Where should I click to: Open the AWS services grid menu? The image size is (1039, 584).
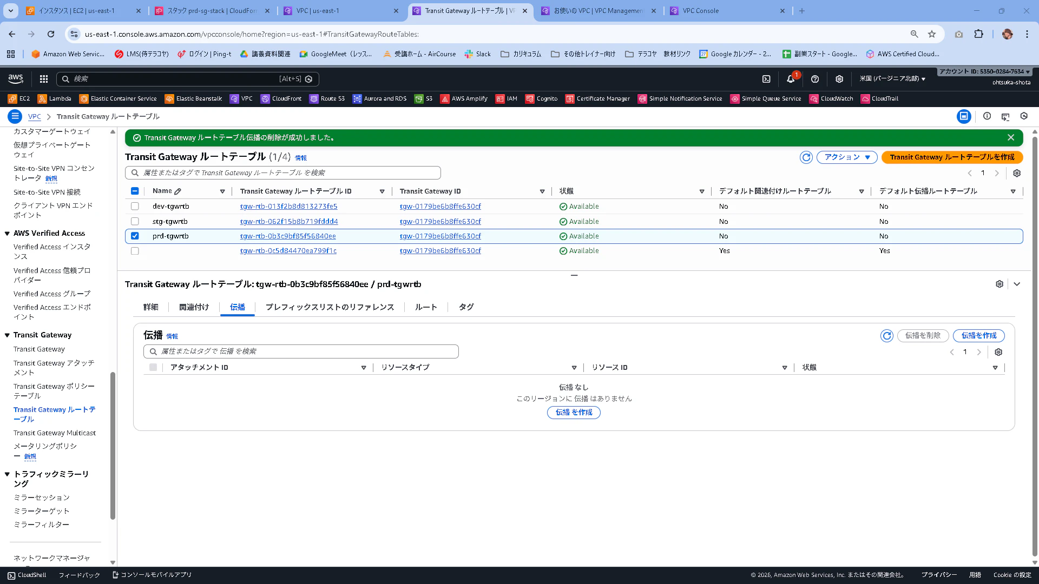pos(44,79)
